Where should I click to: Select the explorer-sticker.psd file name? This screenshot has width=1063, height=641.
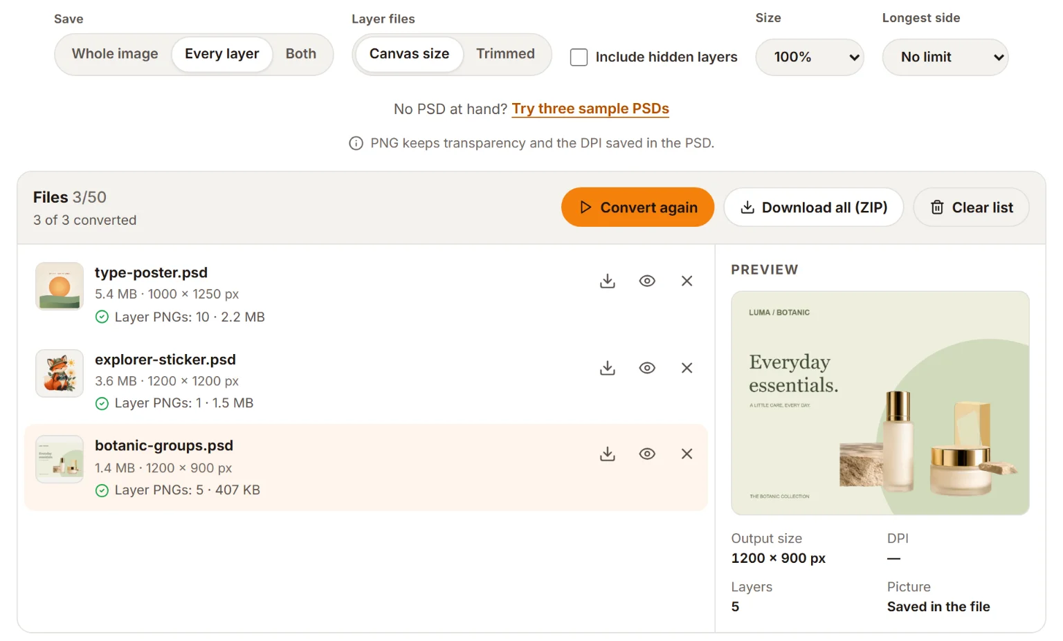[x=165, y=360]
